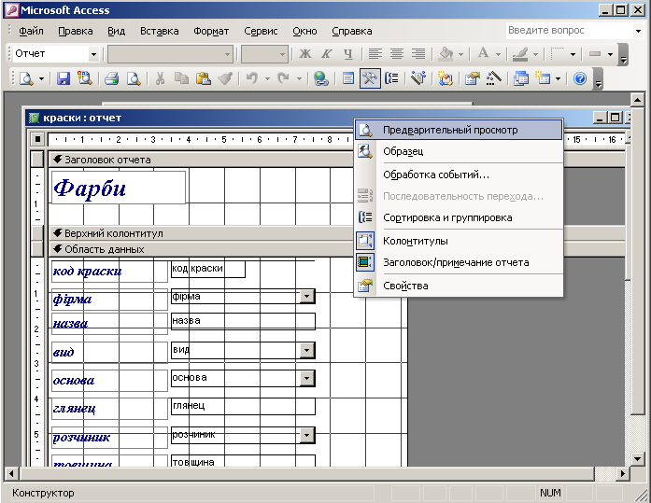Select center alignment formatting
The height and width of the screenshot is (503, 651).
[x=397, y=53]
